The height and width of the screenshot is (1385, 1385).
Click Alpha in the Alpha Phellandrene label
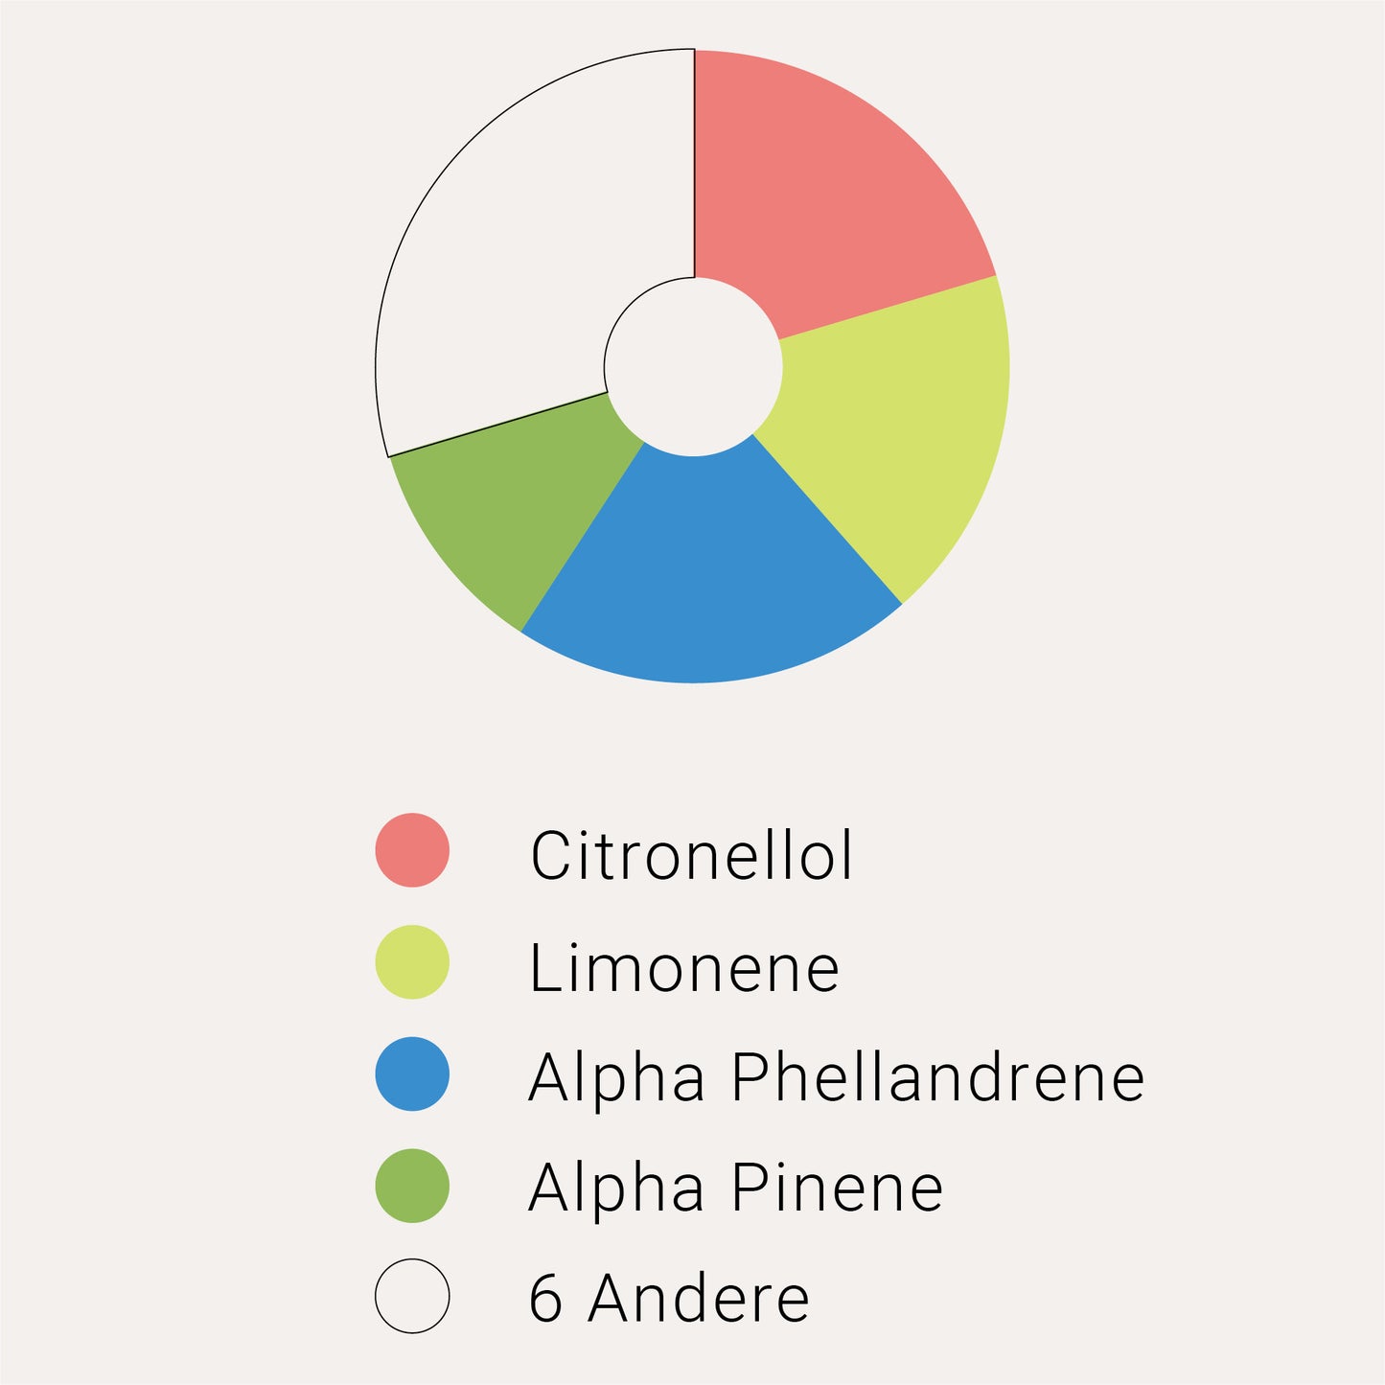coord(617,1077)
